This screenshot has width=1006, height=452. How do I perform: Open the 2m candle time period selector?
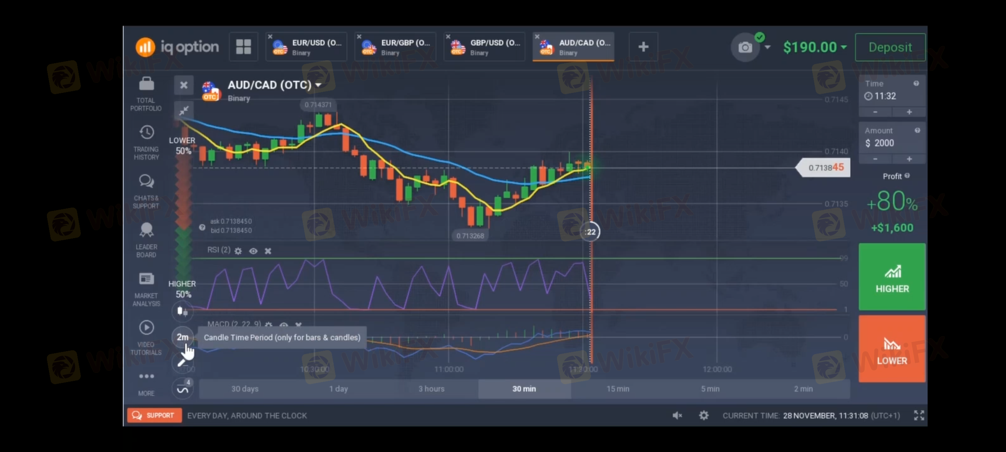tap(182, 337)
